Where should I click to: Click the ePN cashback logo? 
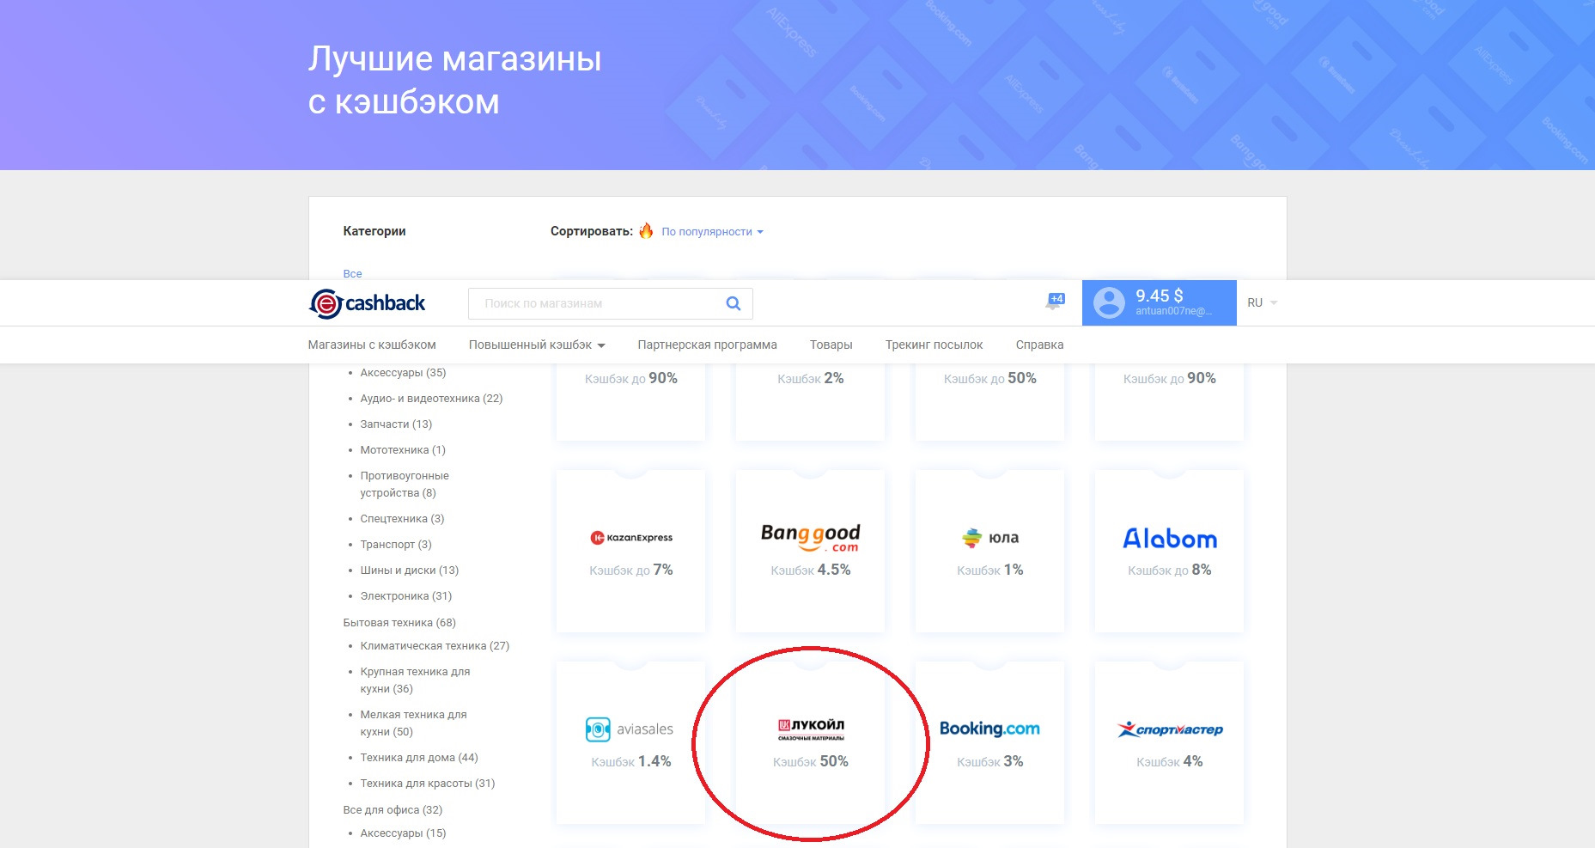[367, 303]
